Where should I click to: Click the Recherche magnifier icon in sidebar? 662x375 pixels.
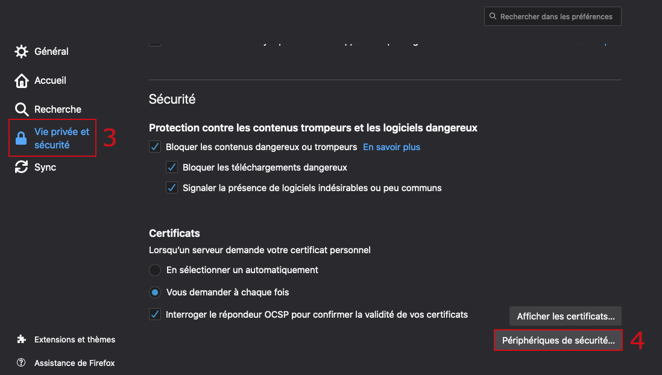pos(22,110)
